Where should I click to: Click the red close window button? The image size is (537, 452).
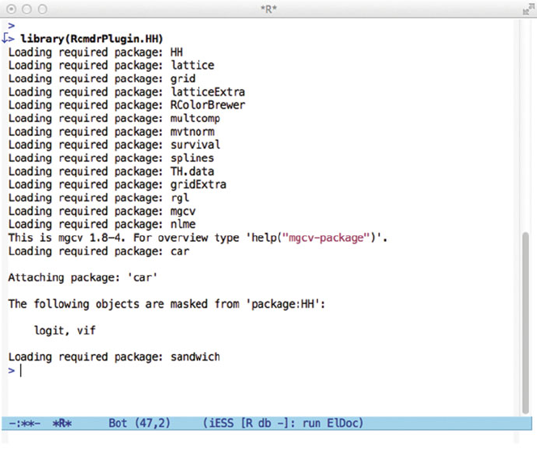click(x=11, y=9)
